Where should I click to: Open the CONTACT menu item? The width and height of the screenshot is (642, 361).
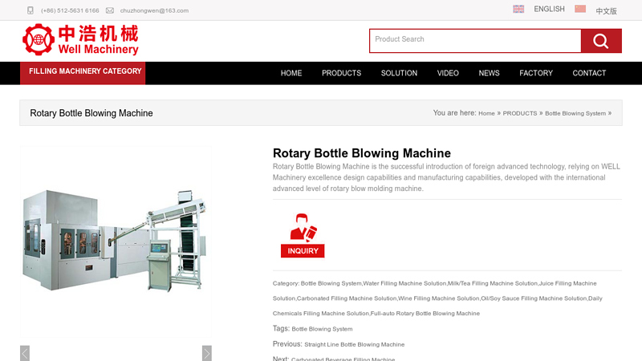click(x=589, y=73)
